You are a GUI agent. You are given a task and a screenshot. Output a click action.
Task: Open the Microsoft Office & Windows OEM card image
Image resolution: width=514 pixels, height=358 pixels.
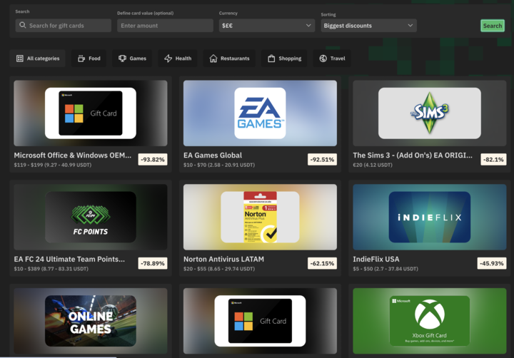pyautogui.click(x=91, y=113)
